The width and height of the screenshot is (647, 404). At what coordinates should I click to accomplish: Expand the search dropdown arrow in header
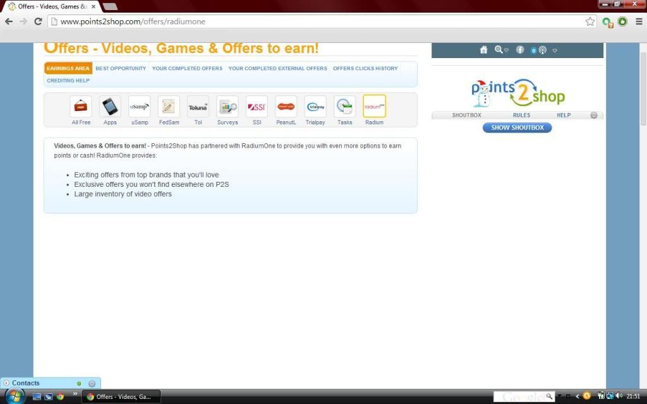(x=506, y=50)
